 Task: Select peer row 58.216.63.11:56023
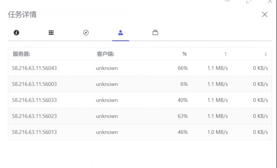pos(140,116)
